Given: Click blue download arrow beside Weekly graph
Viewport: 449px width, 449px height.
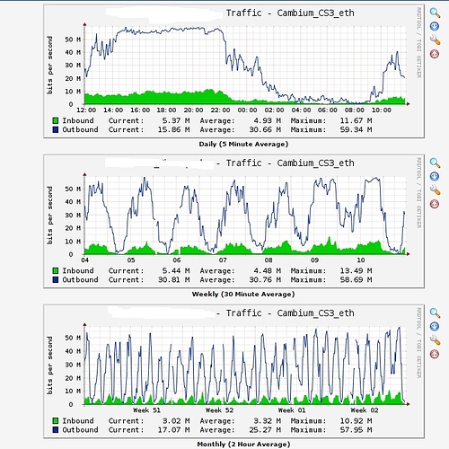Looking at the screenshot, I should (x=435, y=176).
